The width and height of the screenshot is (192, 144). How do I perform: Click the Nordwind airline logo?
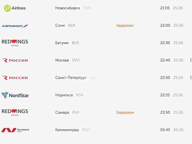pos(15,130)
